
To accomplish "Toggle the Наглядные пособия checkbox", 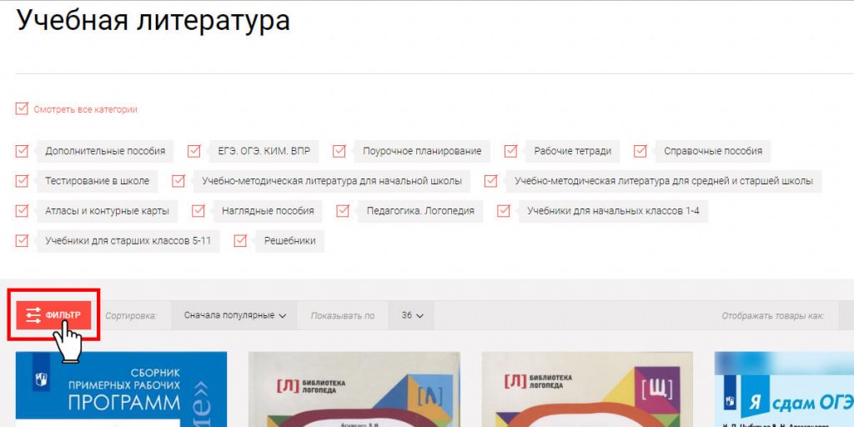I will click(x=198, y=211).
